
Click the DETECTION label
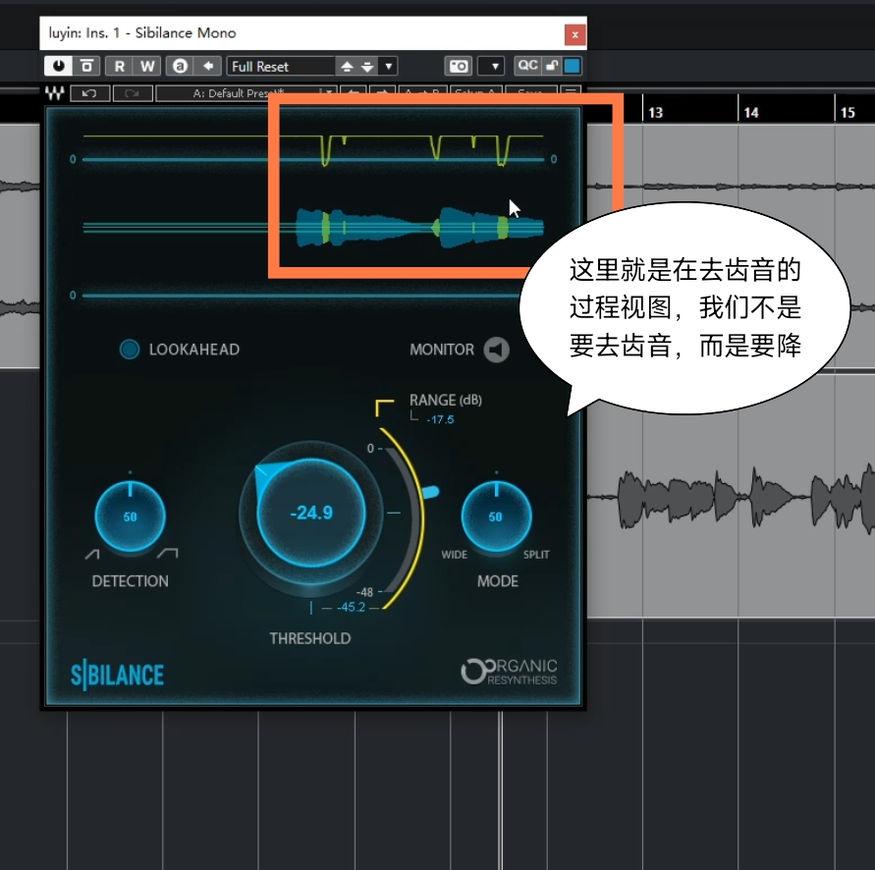(130, 581)
